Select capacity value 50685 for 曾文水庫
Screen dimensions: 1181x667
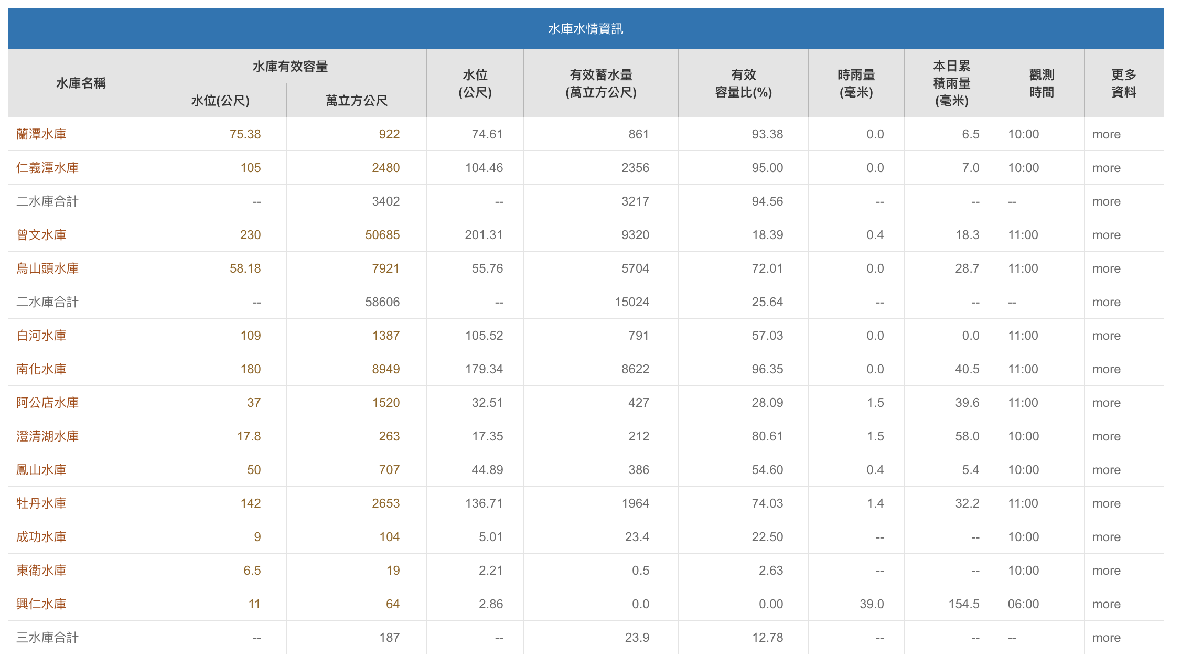(382, 235)
